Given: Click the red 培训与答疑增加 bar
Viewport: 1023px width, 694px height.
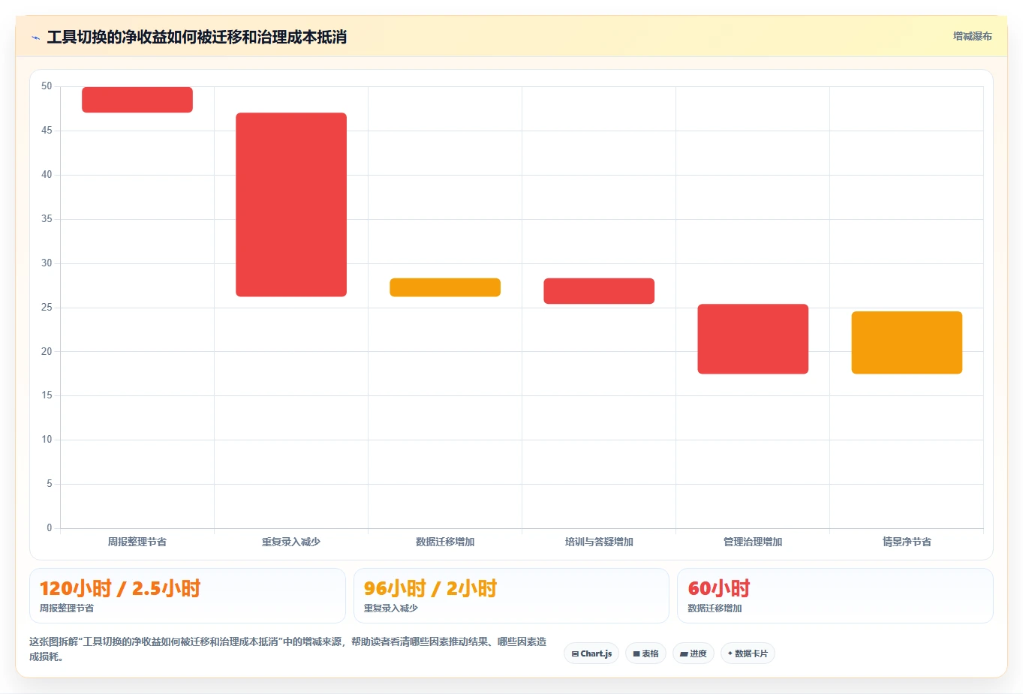Looking at the screenshot, I should pos(599,291).
